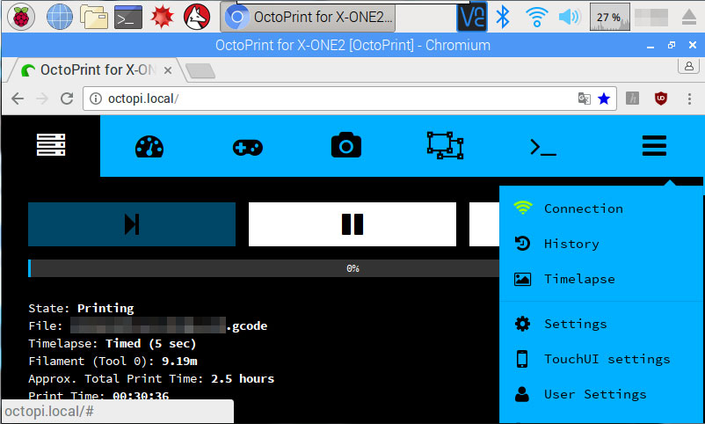Open the temperature gauge tab
This screenshot has height=424, width=705.
pos(149,146)
